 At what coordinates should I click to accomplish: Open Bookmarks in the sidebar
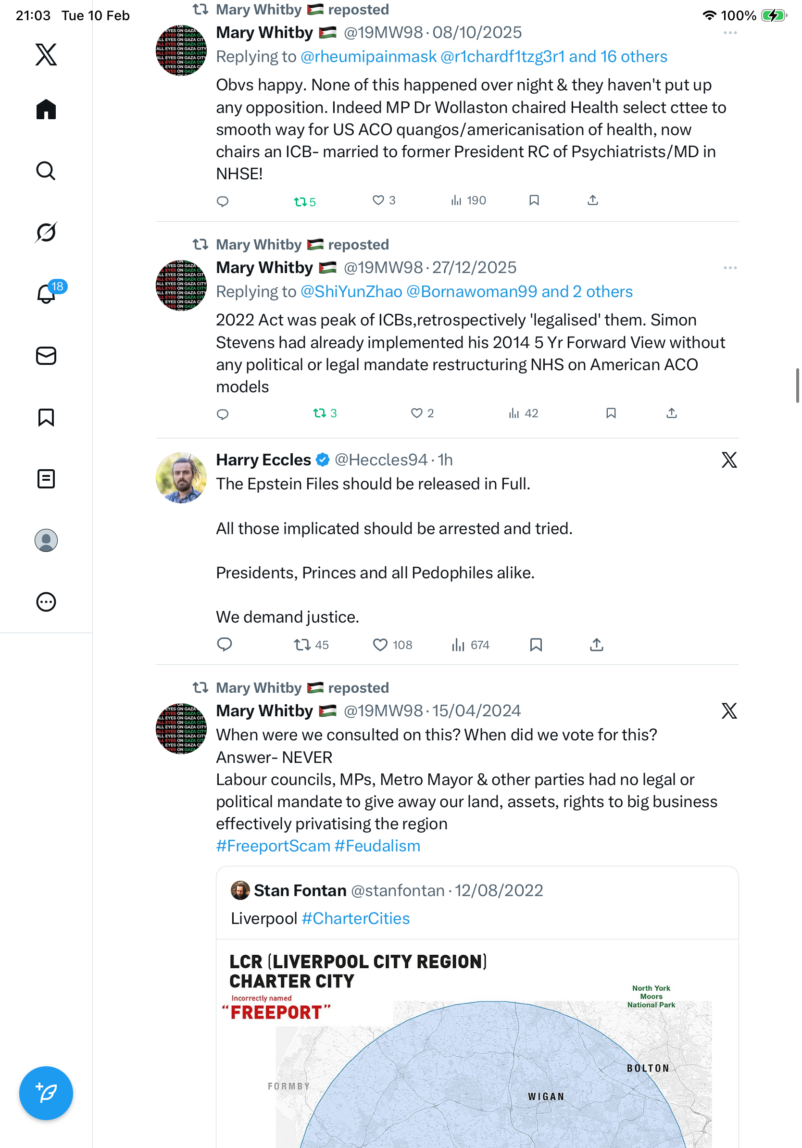click(x=46, y=417)
